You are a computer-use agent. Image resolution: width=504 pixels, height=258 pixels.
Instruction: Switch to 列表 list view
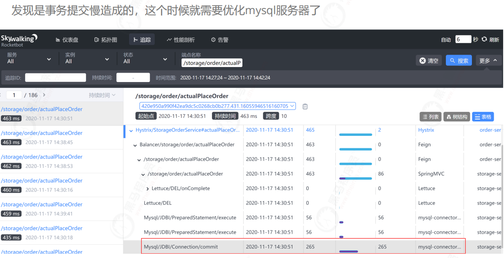click(430, 117)
